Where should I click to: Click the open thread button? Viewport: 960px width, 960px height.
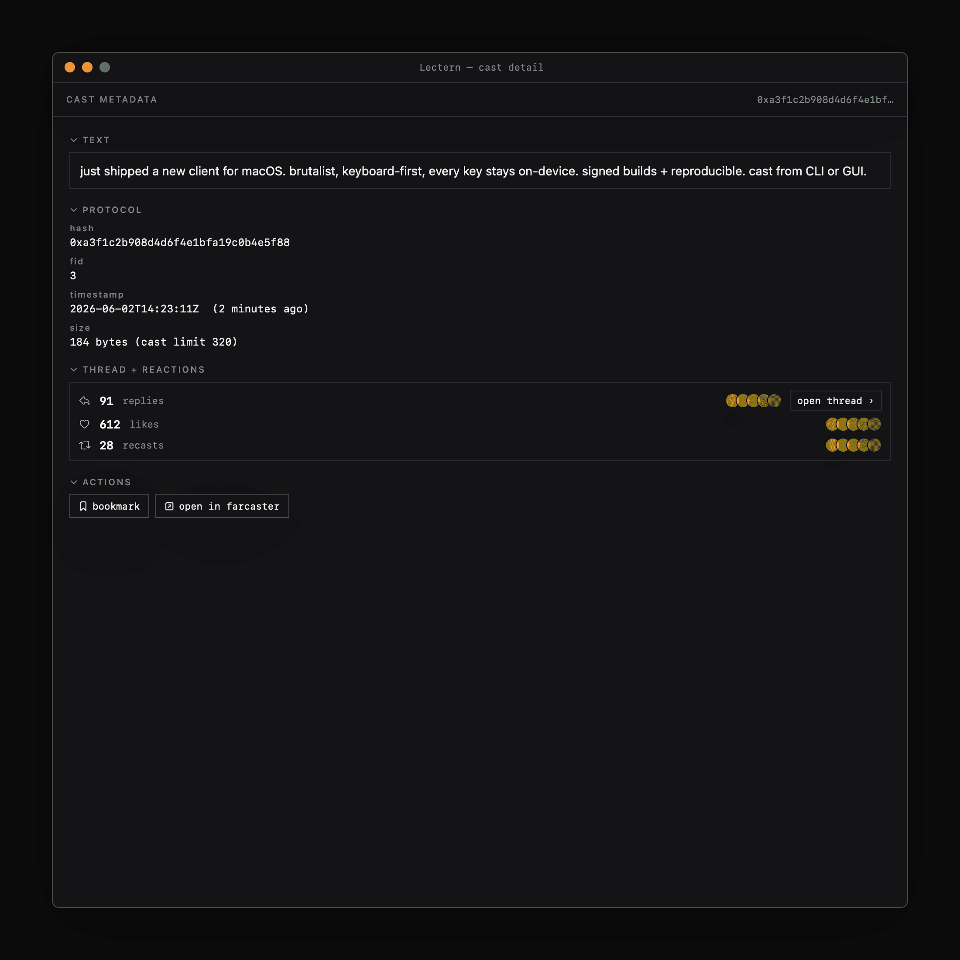point(835,401)
